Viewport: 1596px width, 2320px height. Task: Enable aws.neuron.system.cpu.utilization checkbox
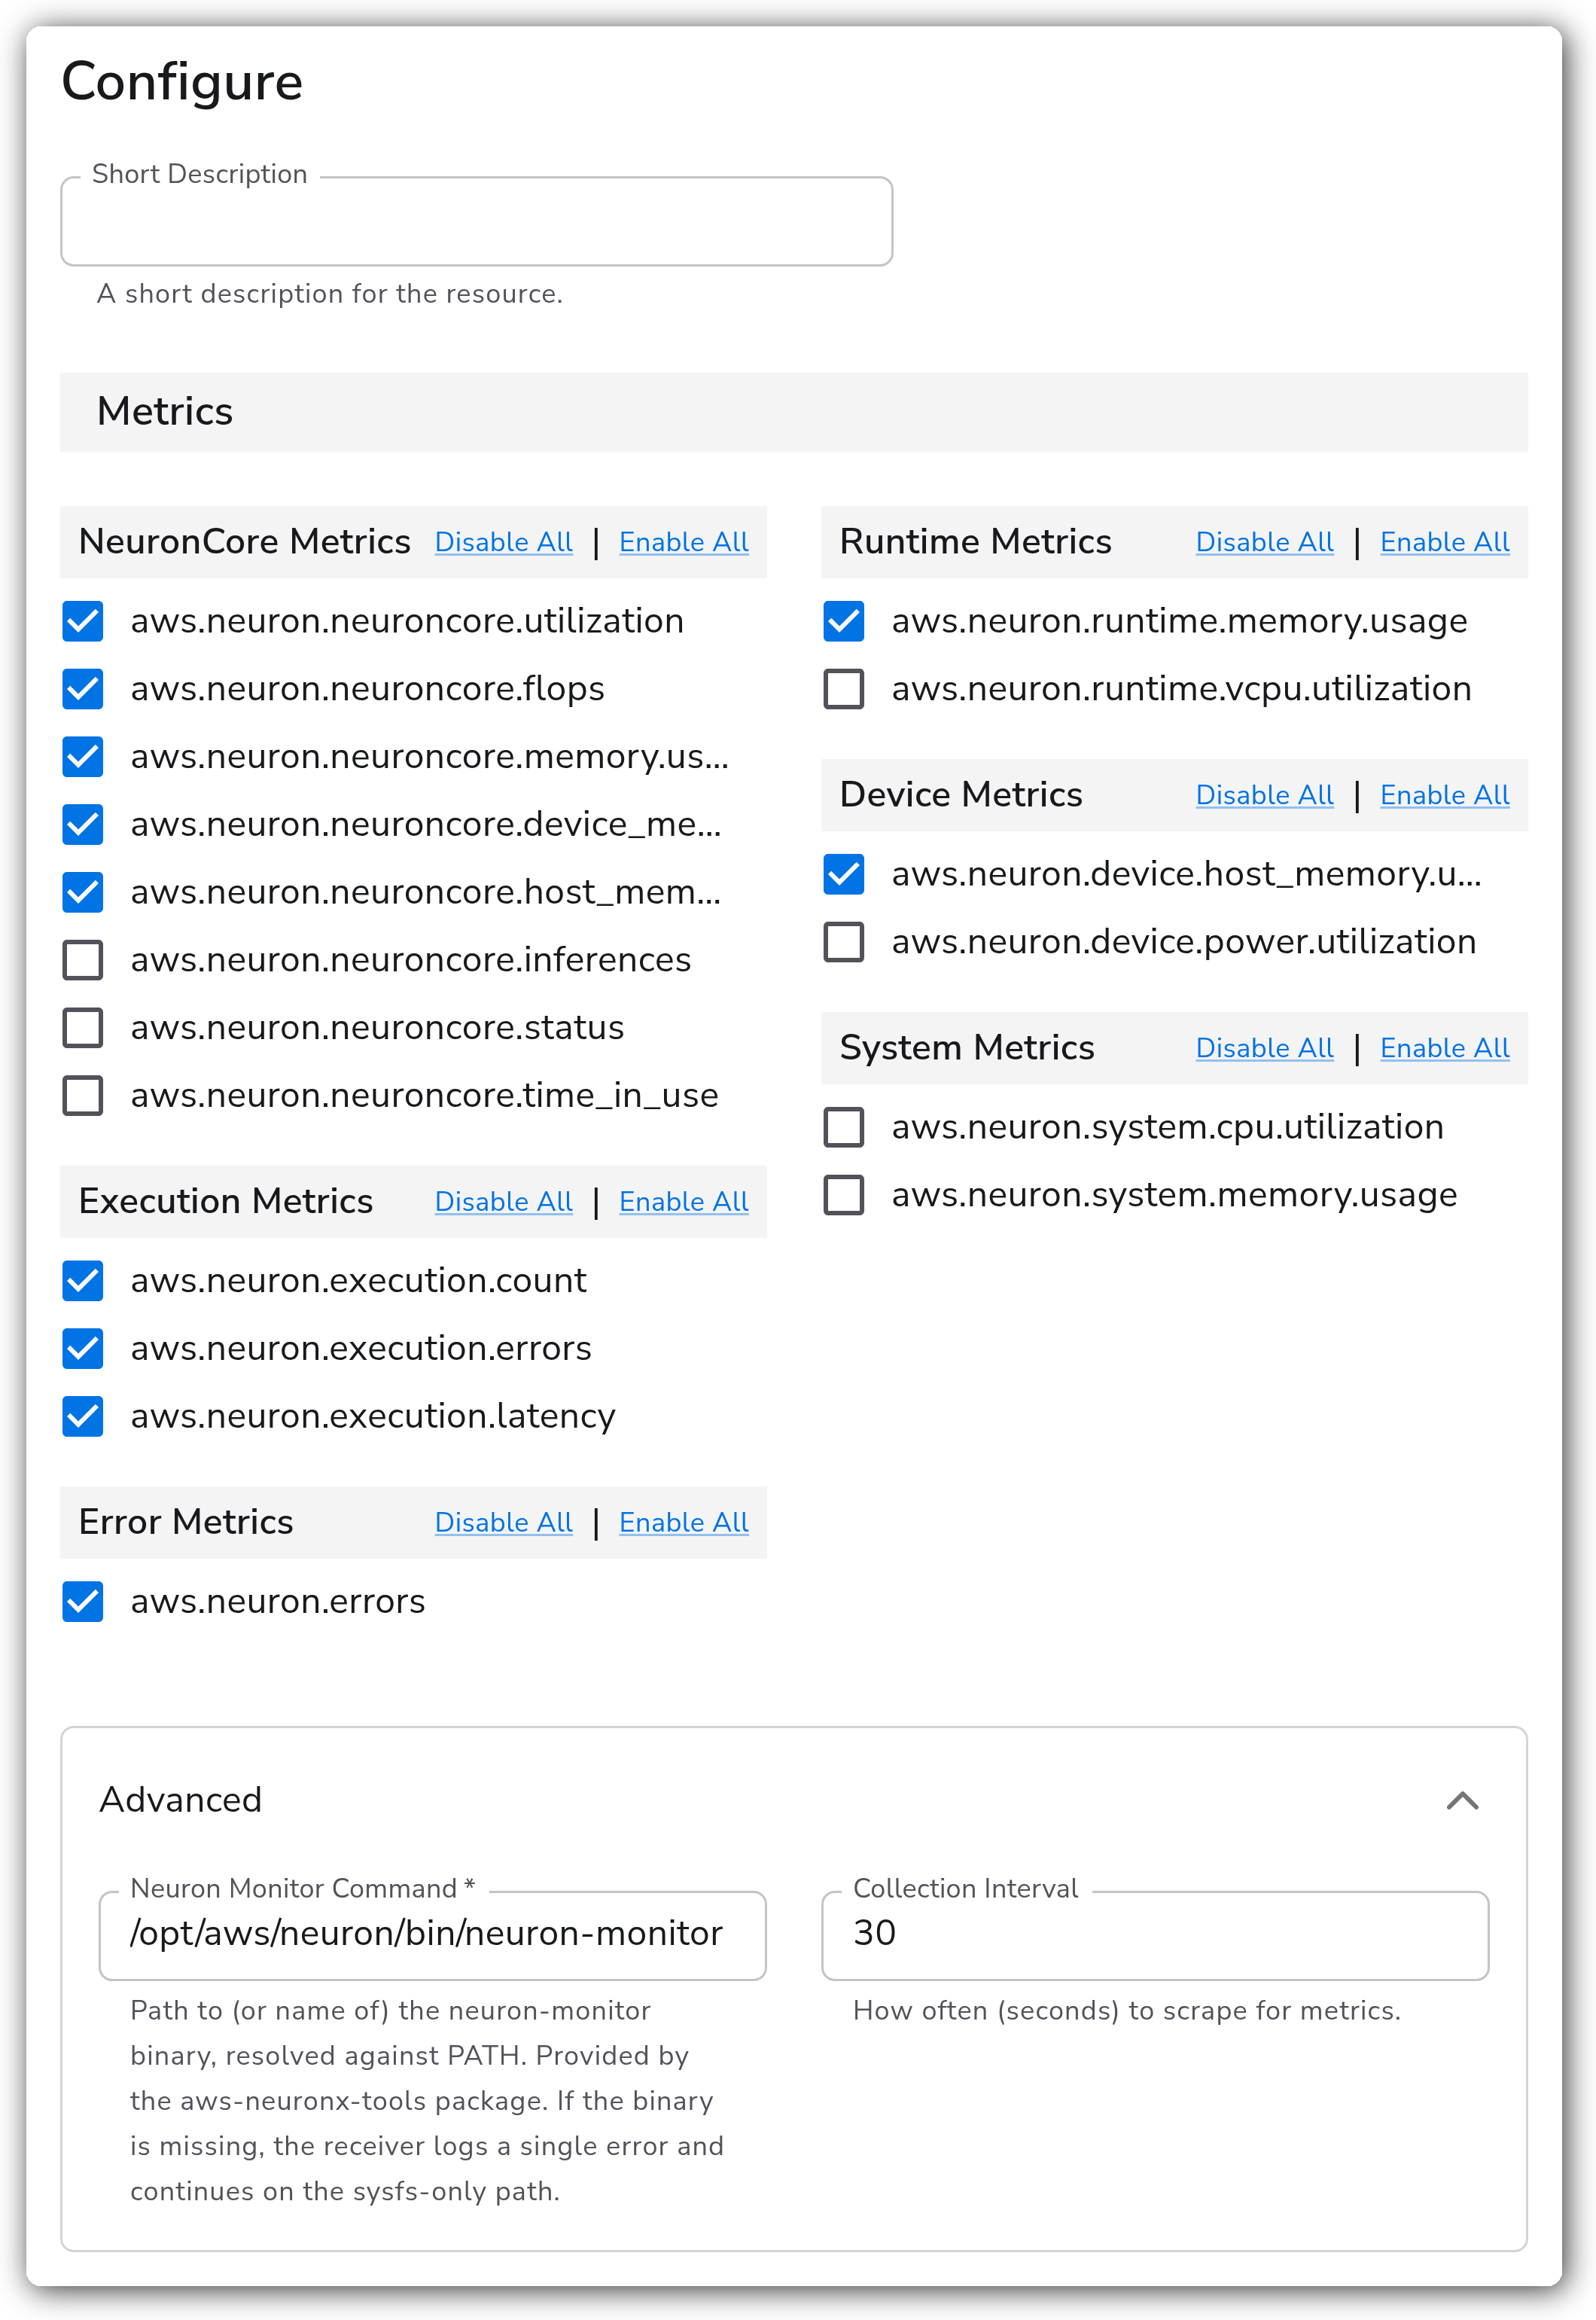pos(844,1127)
